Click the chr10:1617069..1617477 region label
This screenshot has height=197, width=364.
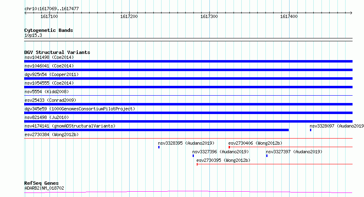(x=52, y=9)
